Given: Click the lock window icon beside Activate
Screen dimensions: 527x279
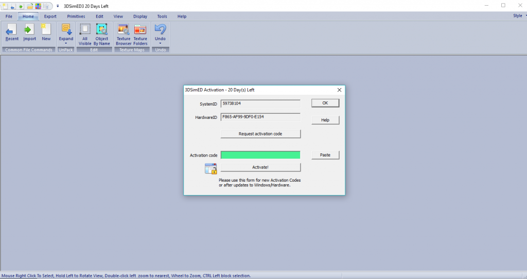Looking at the screenshot, I should pyautogui.click(x=210, y=168).
